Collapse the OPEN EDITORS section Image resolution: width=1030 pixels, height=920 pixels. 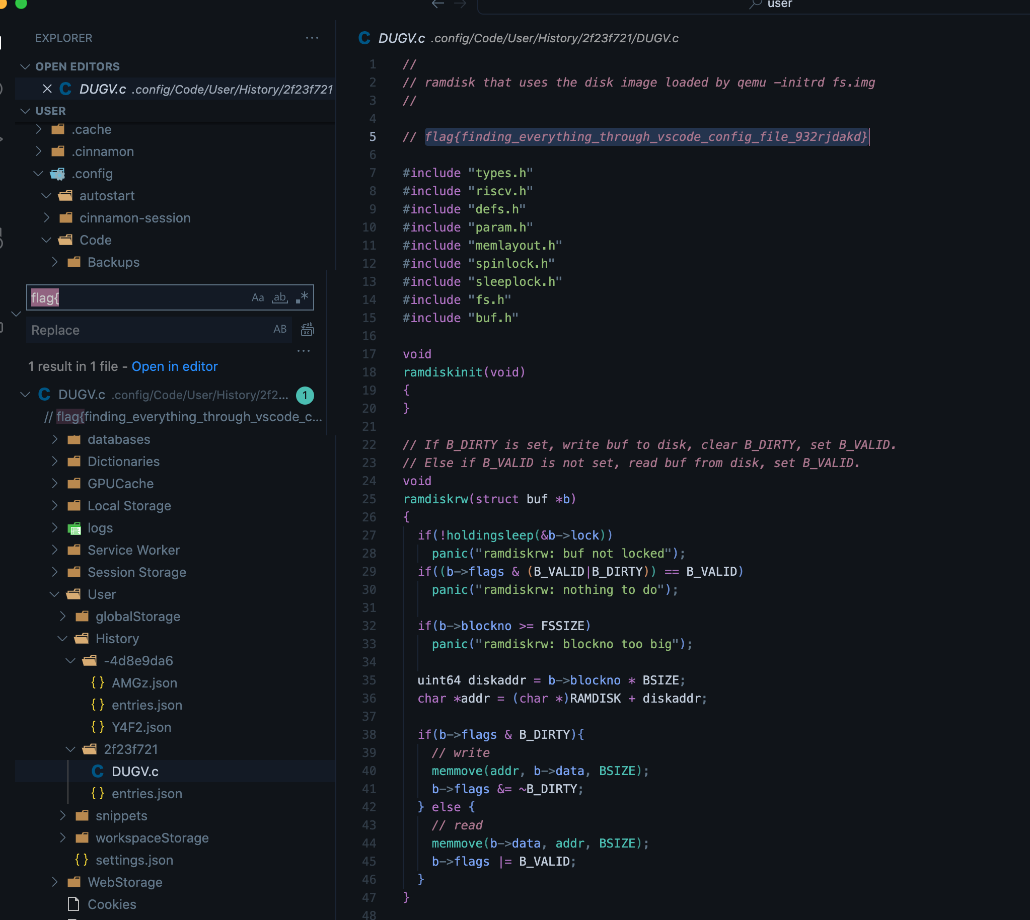25,66
